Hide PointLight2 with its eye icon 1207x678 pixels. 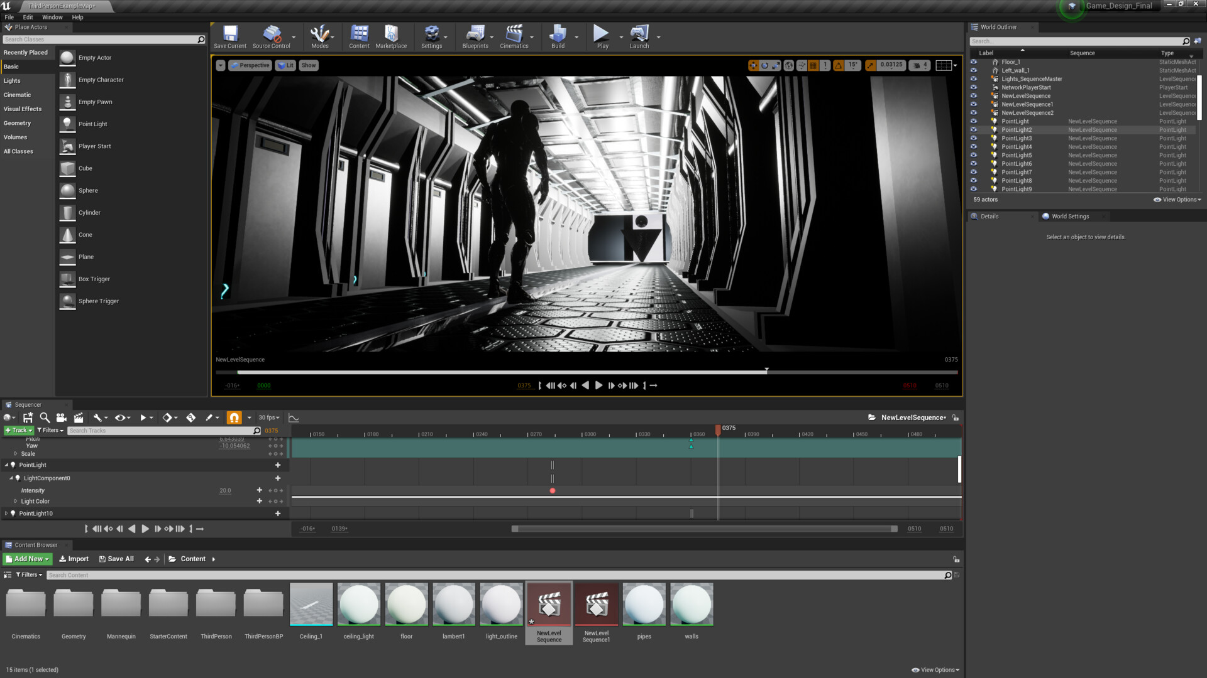pyautogui.click(x=974, y=130)
